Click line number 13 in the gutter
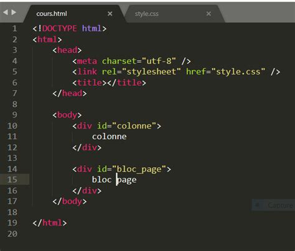The height and width of the screenshot is (251, 295). tap(12, 158)
